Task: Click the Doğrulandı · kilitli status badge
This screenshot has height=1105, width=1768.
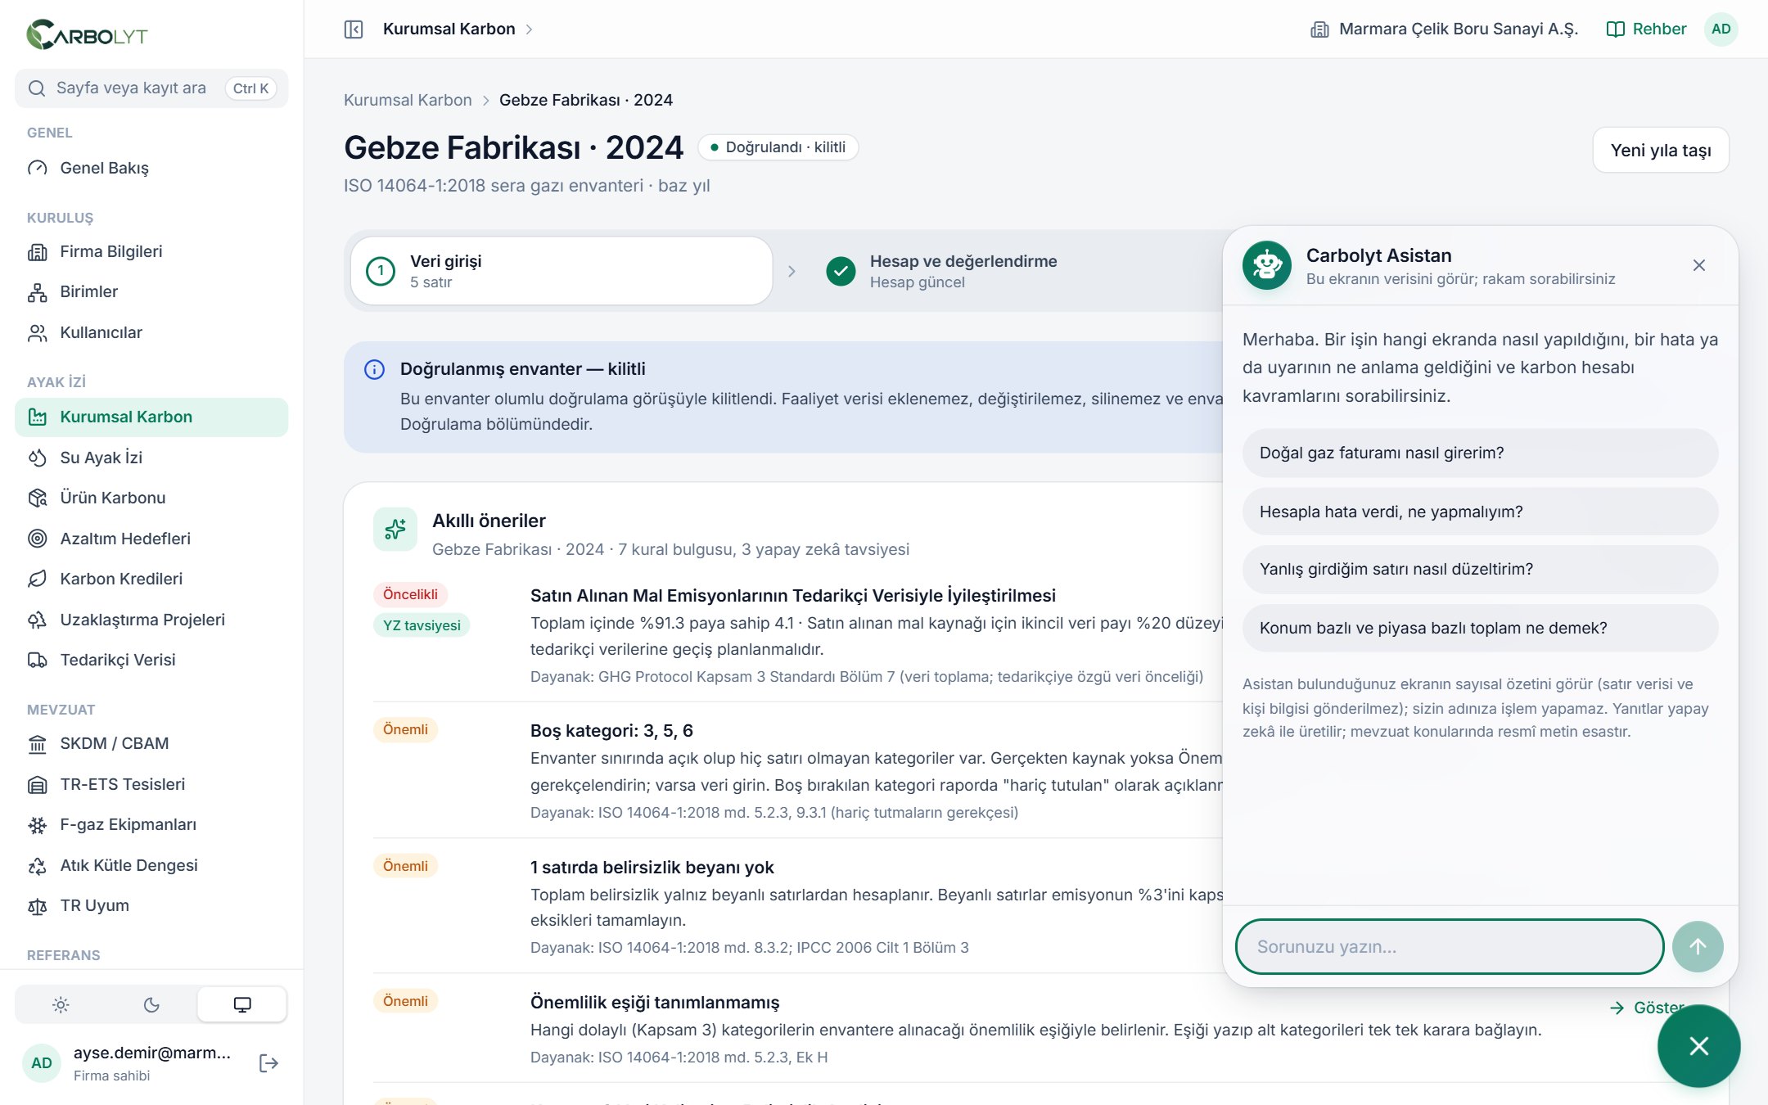Action: pyautogui.click(x=778, y=147)
